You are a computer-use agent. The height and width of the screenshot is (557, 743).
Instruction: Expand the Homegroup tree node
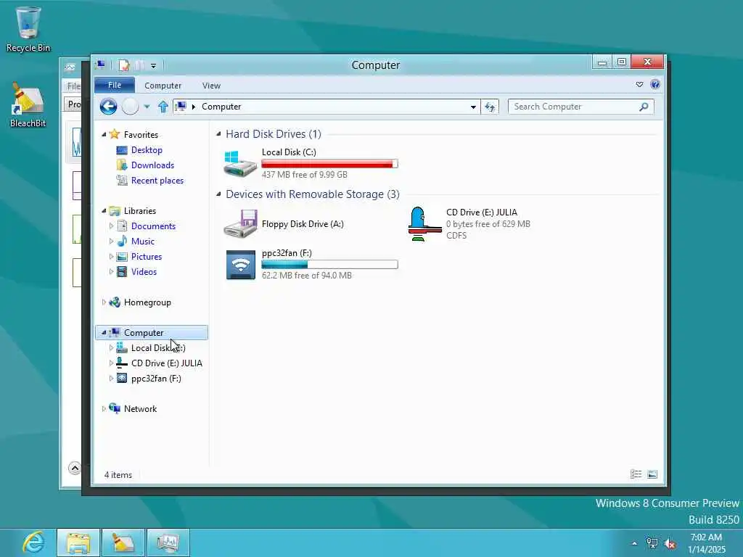click(x=104, y=302)
